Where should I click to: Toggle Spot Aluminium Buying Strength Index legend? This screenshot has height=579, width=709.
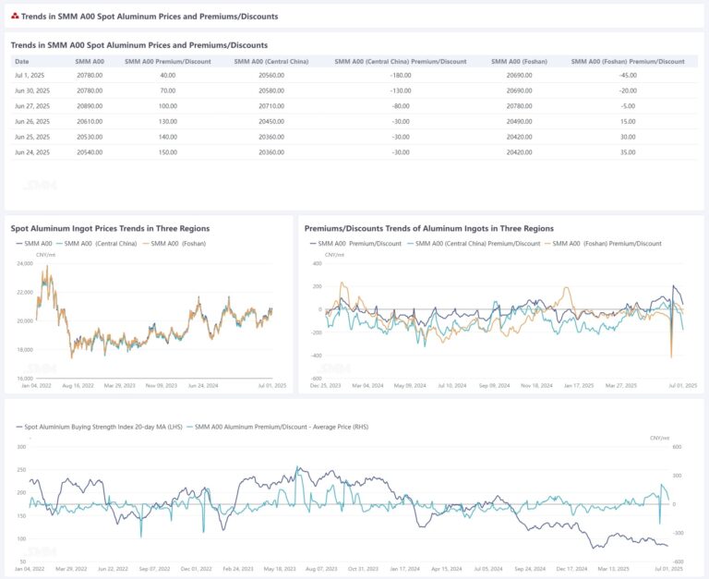(99, 427)
